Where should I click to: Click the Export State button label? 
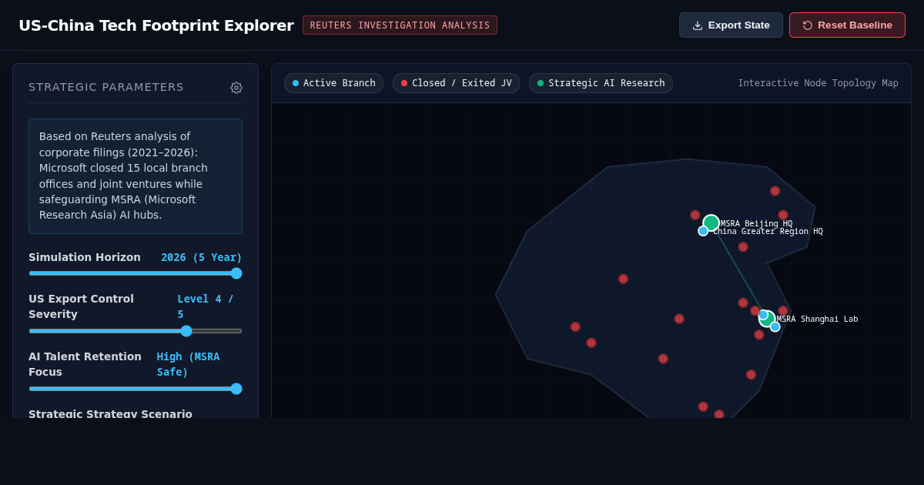point(739,25)
